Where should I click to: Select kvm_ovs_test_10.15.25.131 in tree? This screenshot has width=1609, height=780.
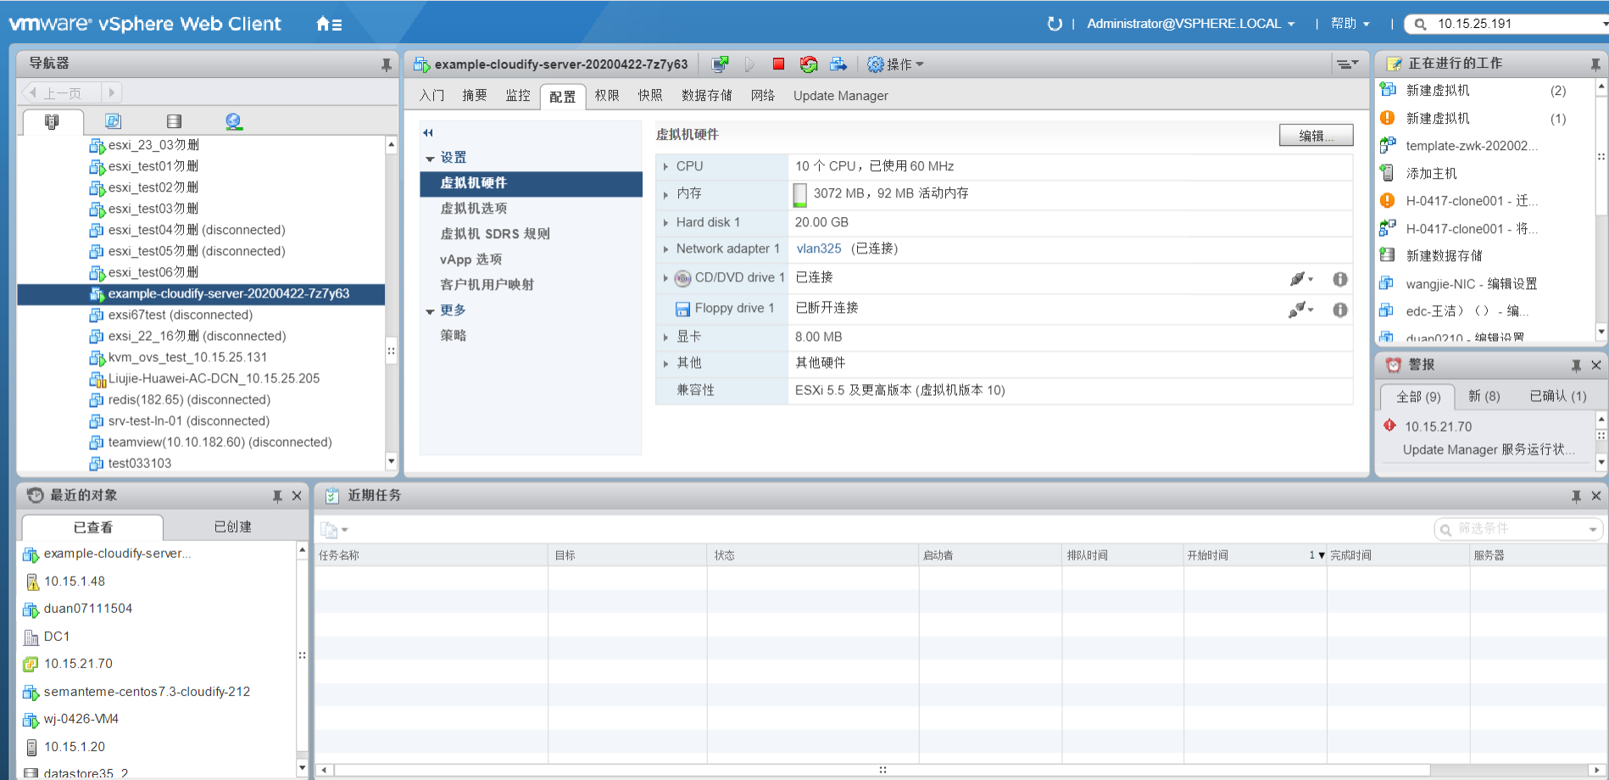[x=187, y=358]
